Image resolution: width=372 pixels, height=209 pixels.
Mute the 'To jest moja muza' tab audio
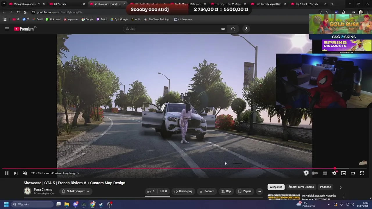tap(39, 4)
